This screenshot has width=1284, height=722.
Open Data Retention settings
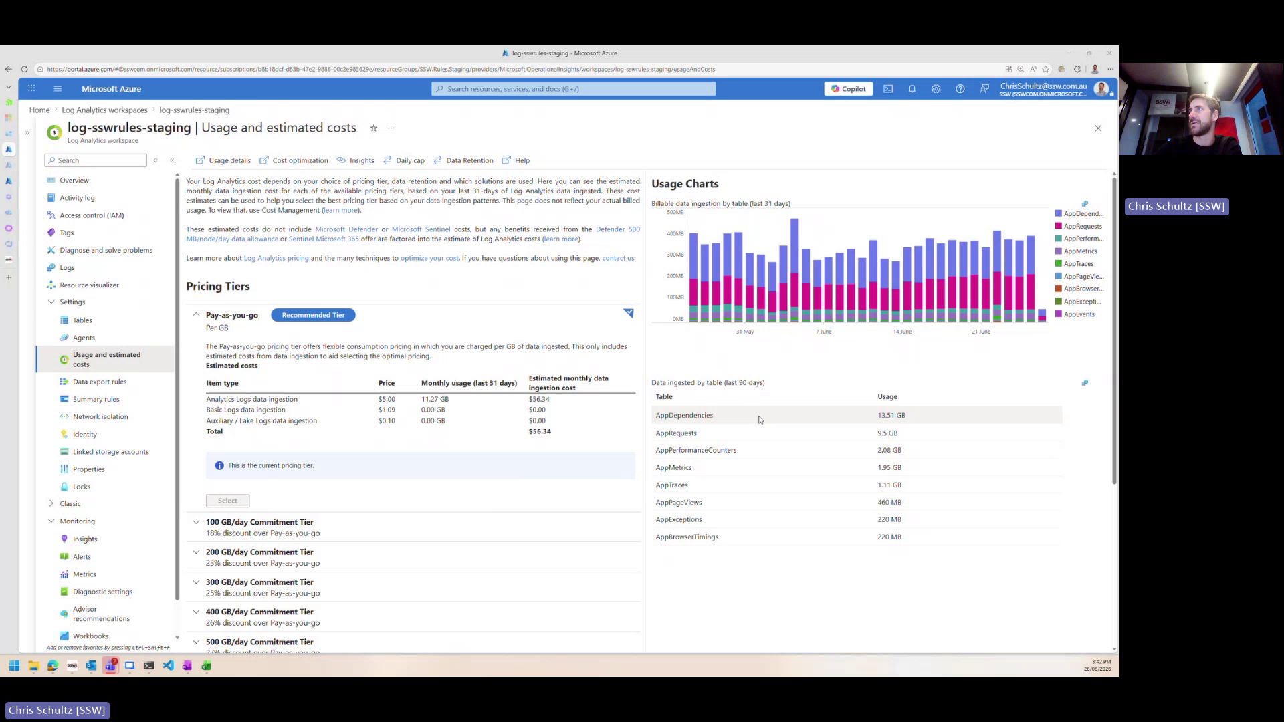pos(463,160)
